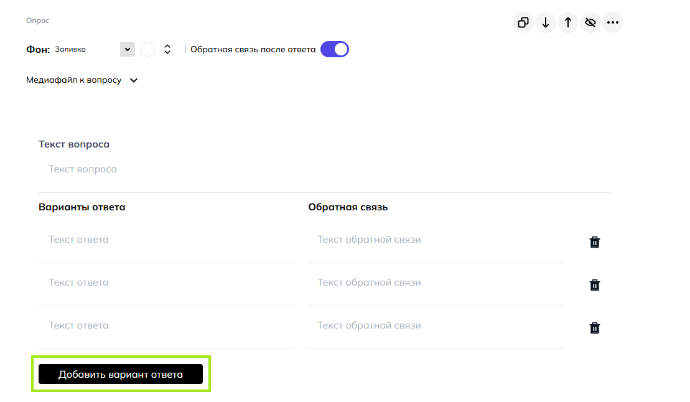690x402 pixels.
Task: Click Добавить вариант ответа button
Action: (x=121, y=374)
